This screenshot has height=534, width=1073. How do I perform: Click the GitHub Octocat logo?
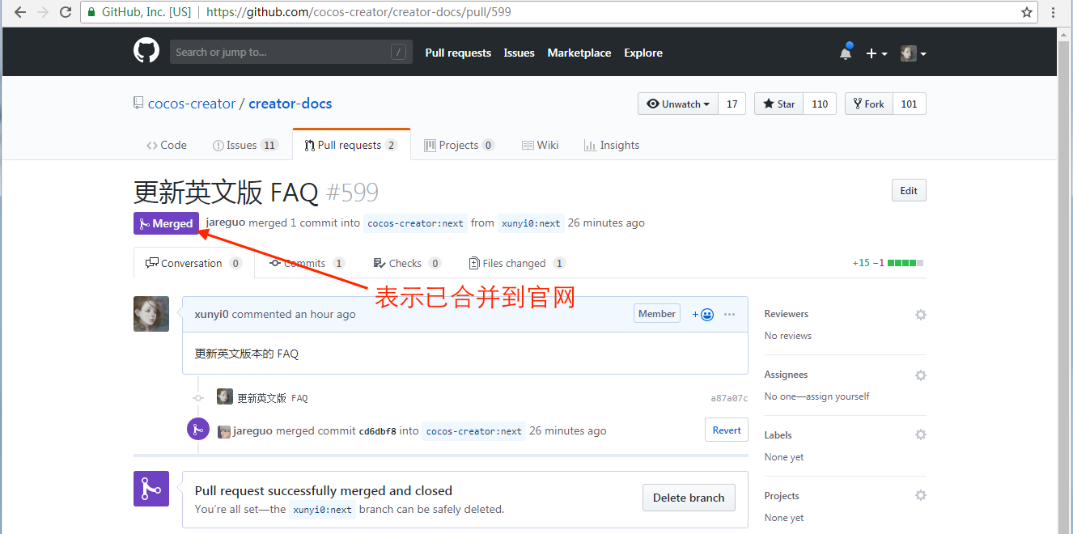point(146,51)
